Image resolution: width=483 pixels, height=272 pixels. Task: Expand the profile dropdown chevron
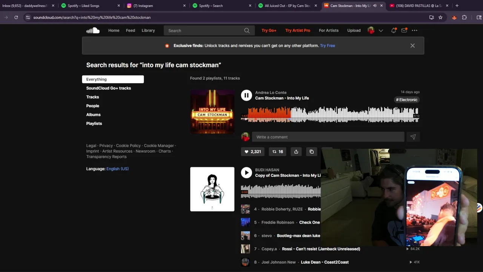(x=381, y=31)
